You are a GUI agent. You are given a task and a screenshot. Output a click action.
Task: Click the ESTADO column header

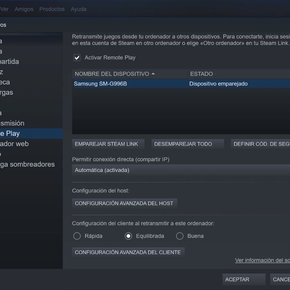pos(201,74)
